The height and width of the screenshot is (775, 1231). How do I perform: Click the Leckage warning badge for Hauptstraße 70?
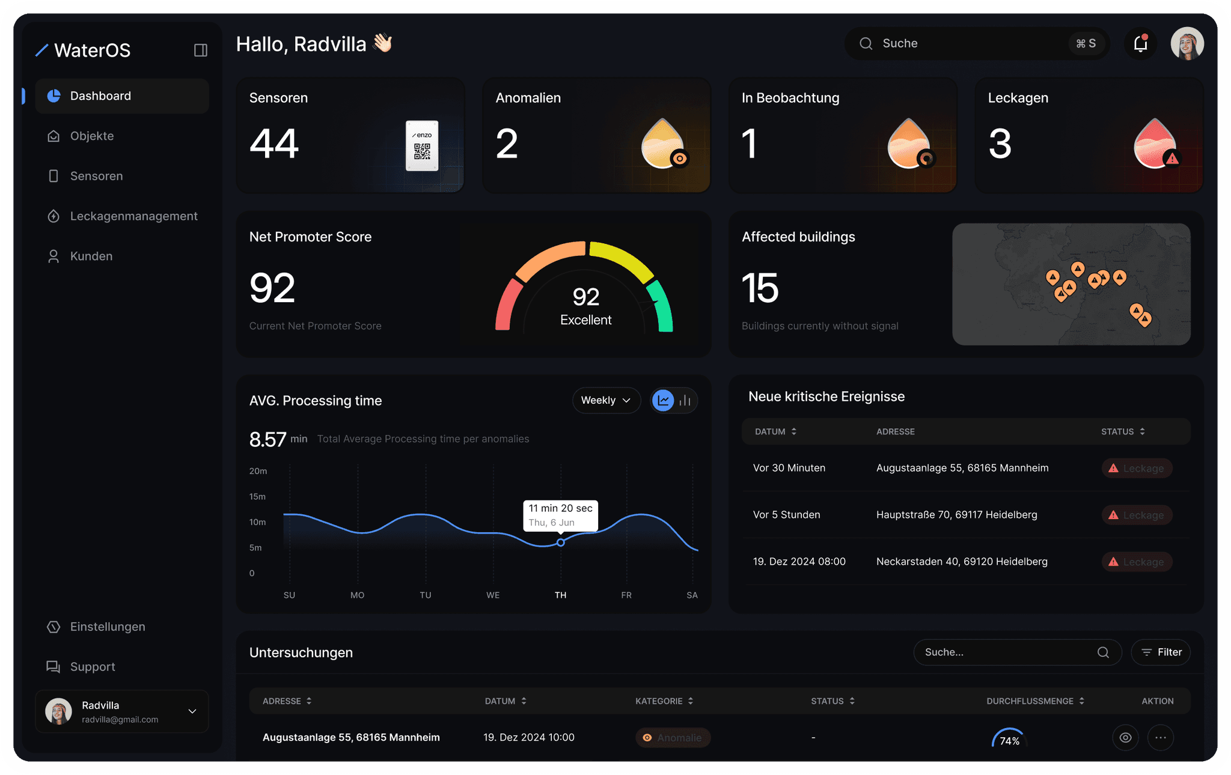[x=1137, y=515]
